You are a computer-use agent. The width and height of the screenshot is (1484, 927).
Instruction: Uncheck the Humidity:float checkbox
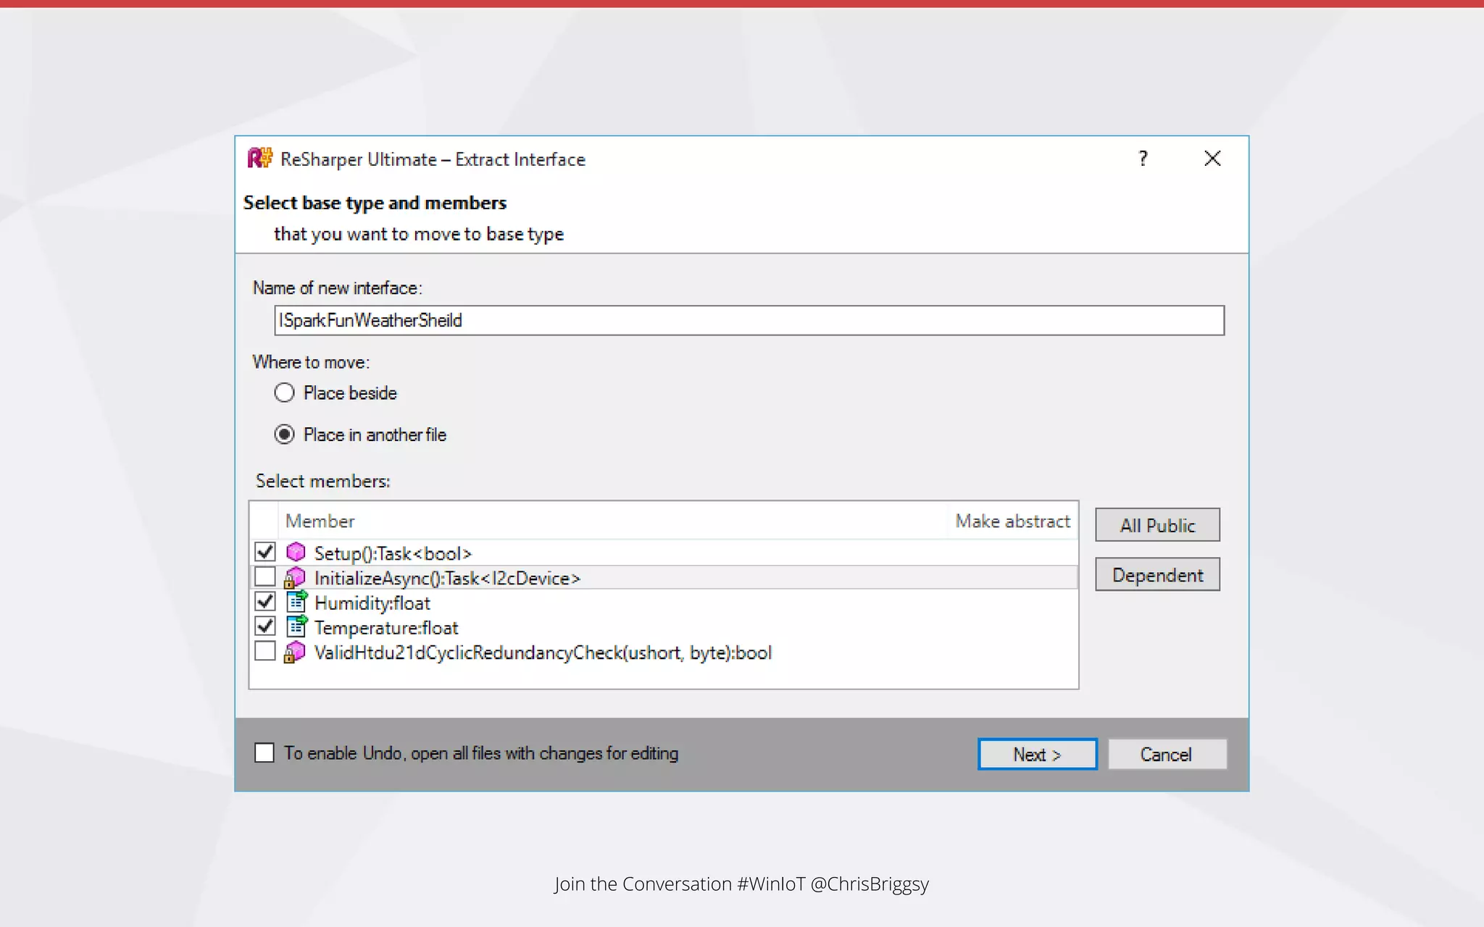click(x=265, y=601)
